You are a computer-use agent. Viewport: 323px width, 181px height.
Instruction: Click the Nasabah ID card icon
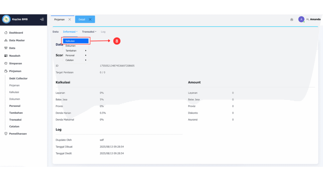click(x=6, y=56)
